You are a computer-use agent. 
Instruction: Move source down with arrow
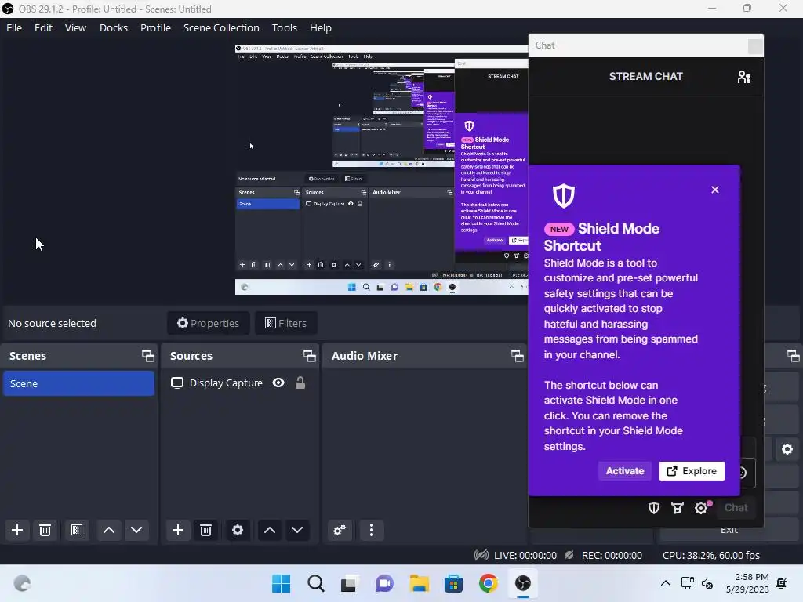(297, 530)
